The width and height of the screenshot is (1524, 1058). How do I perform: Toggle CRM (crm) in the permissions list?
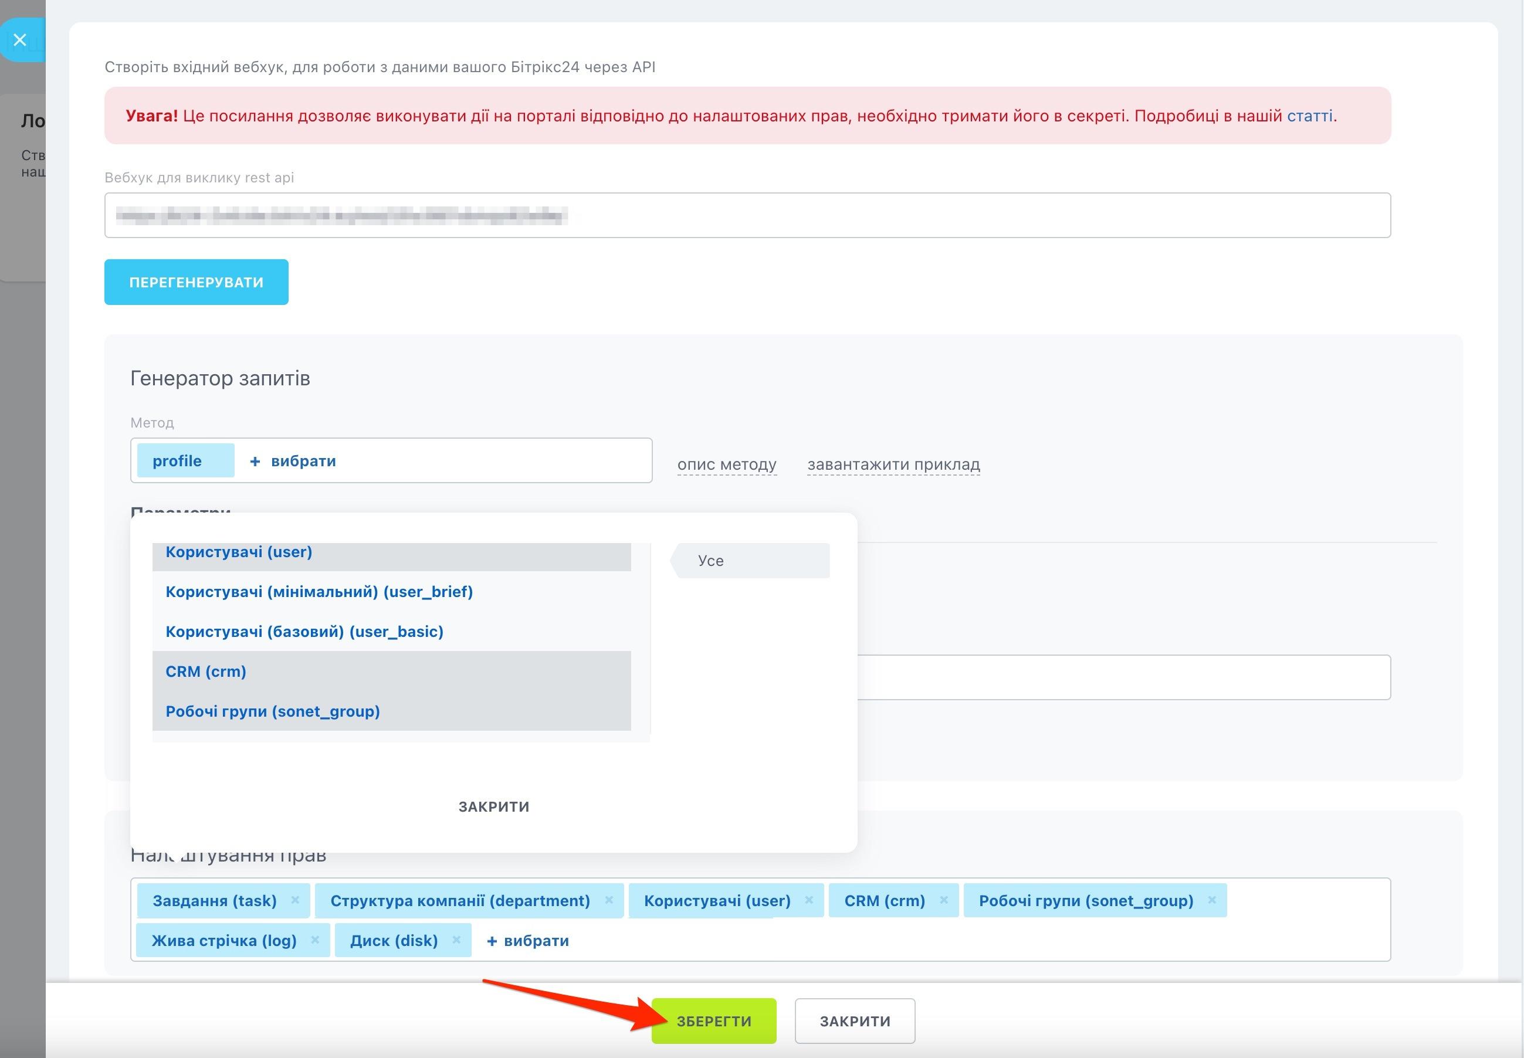click(x=206, y=672)
